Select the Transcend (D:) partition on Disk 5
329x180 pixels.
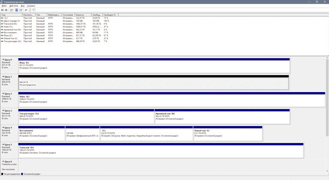161,150
